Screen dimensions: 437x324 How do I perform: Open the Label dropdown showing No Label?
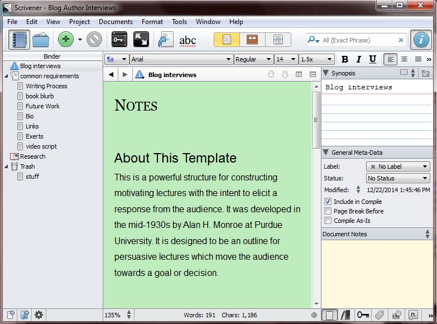[x=398, y=166]
